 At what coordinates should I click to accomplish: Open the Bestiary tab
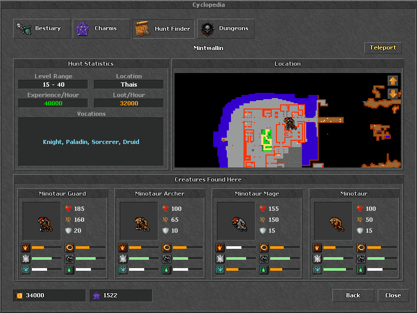click(42, 29)
